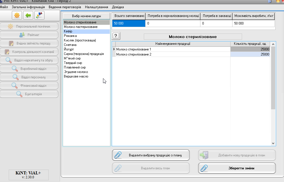
Task: Click quantity cell of Молоко стерилізоване 2
Action: 250,54
